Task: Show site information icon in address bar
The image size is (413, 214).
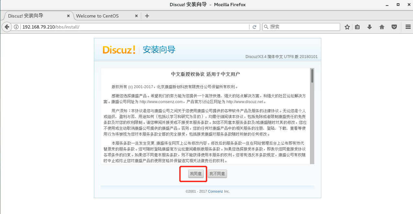Action: tap(16, 27)
